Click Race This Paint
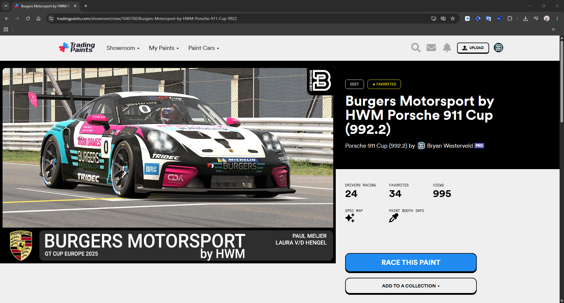The width and height of the screenshot is (564, 303). (411, 262)
